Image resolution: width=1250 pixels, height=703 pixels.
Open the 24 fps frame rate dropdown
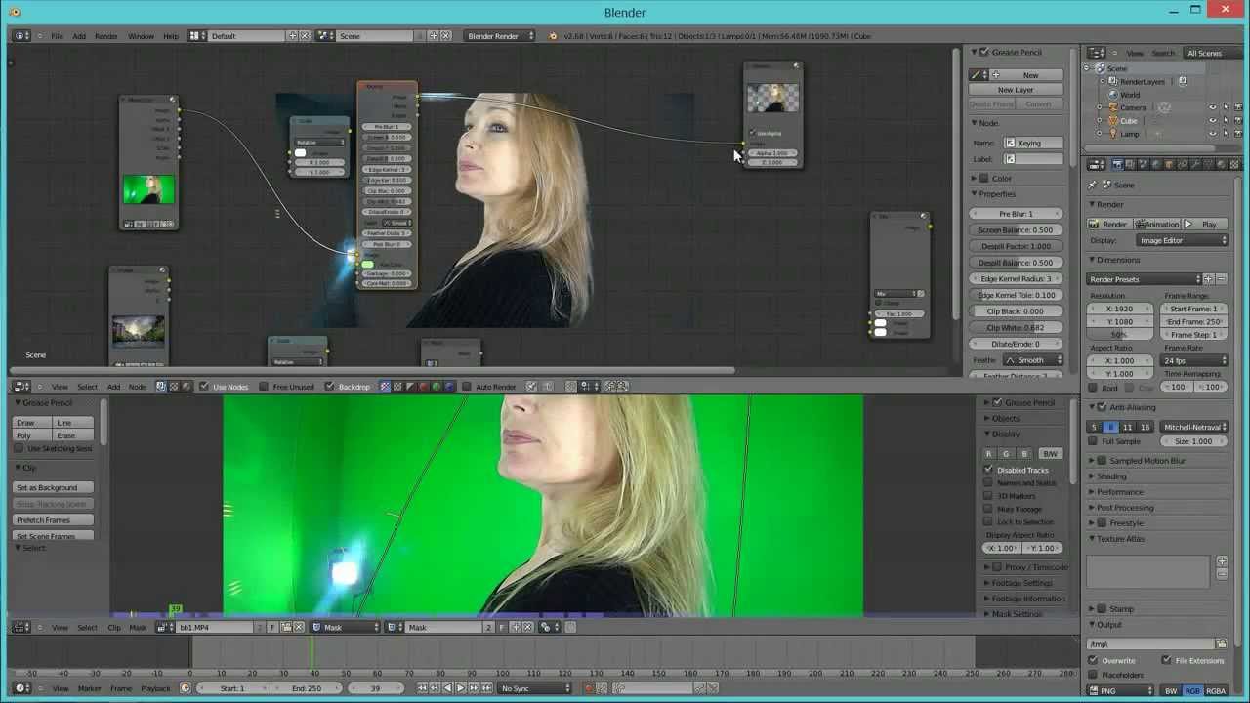(x=1194, y=360)
